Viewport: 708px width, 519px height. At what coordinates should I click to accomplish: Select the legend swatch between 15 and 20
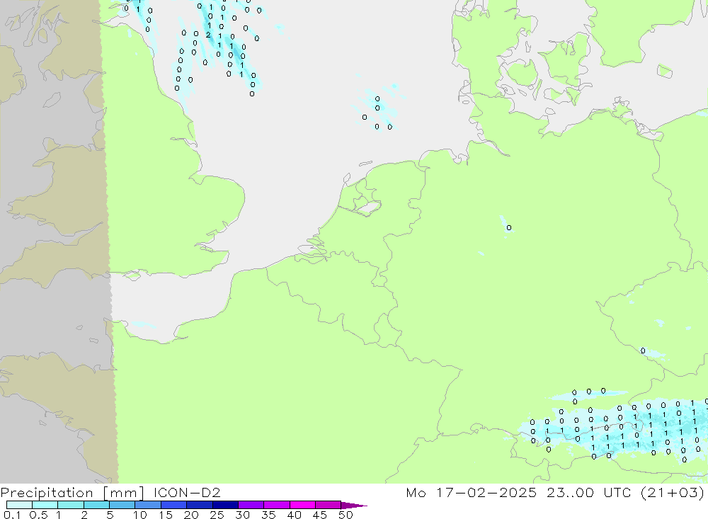(173, 505)
